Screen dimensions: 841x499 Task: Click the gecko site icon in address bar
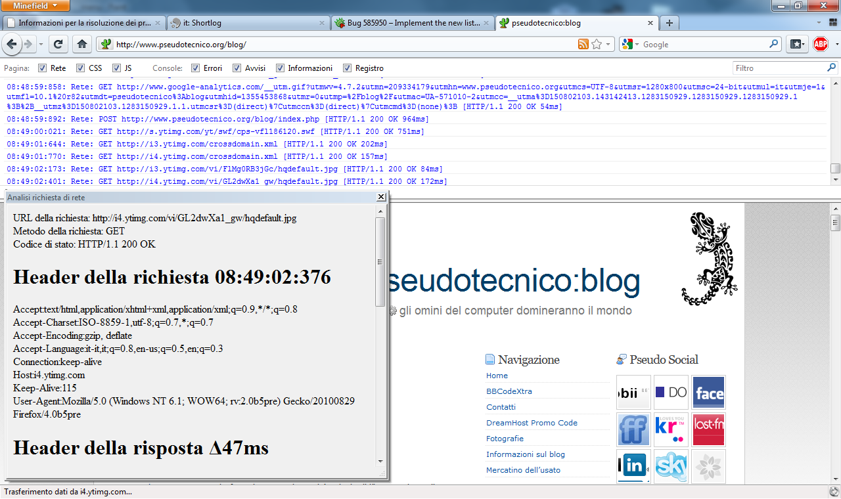[105, 45]
